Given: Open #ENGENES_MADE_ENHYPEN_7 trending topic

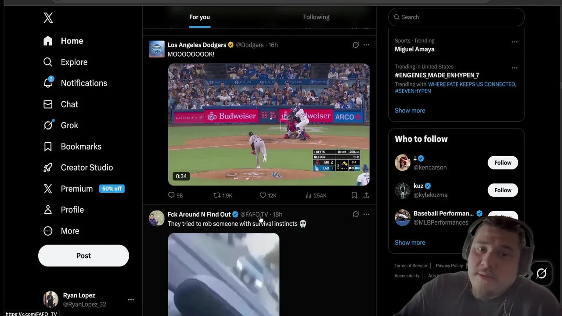Looking at the screenshot, I should point(437,75).
